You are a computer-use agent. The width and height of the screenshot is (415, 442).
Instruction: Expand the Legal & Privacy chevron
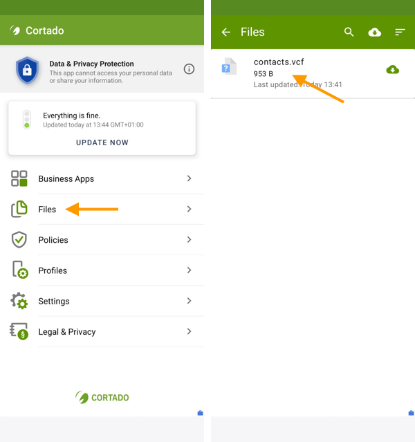[x=190, y=331]
